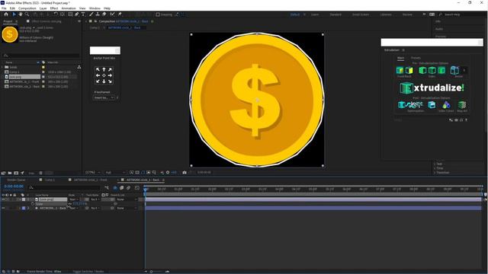This screenshot has width=488, height=274.
Task: Click the Stop Art icon in Extrudalizer
Action: pyautogui.click(x=462, y=105)
